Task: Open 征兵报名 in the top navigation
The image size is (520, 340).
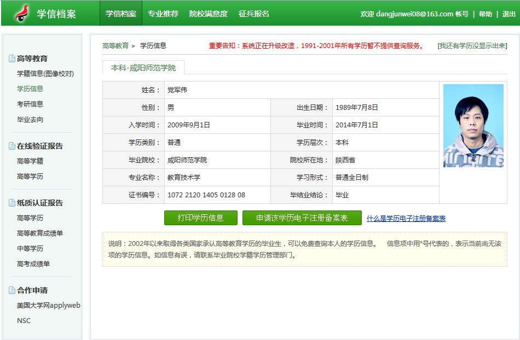Action: click(254, 14)
